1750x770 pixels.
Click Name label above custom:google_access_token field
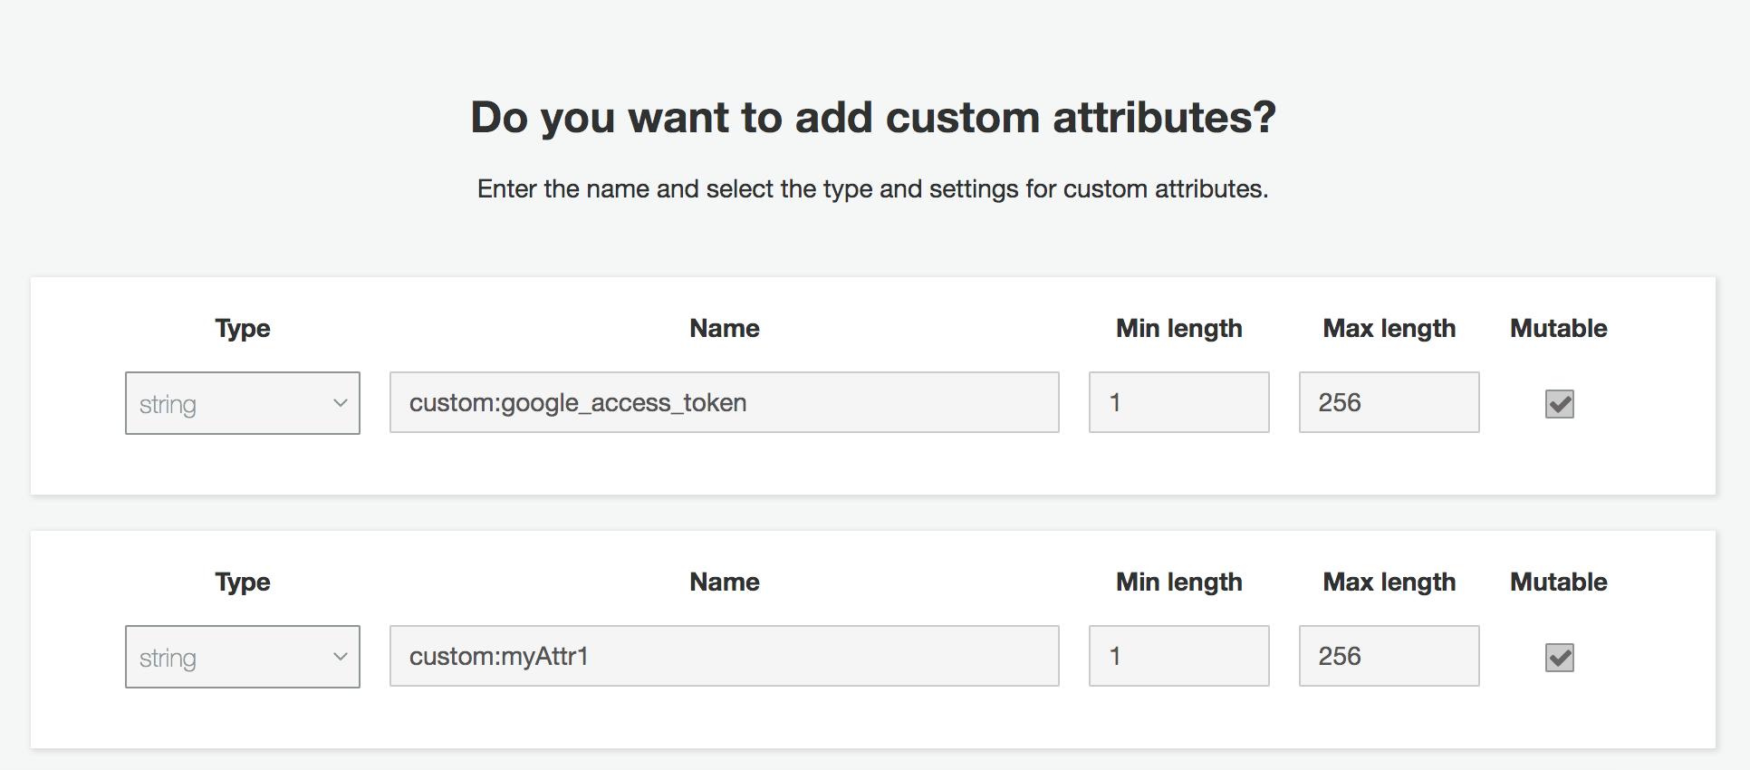click(x=724, y=328)
